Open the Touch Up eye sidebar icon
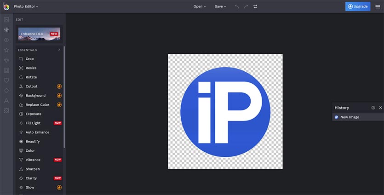This screenshot has height=195, width=384. click(x=6, y=40)
